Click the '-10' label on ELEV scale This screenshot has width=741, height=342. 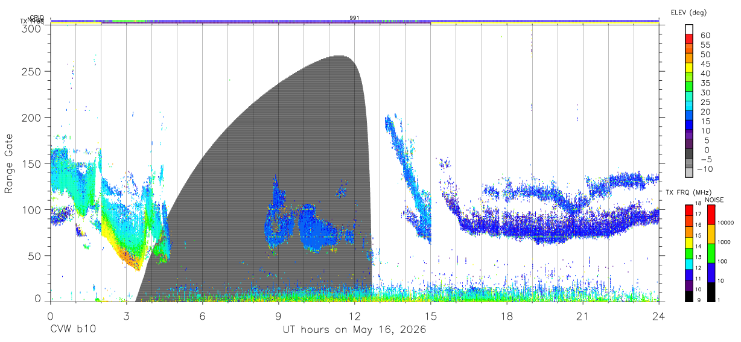tap(704, 169)
